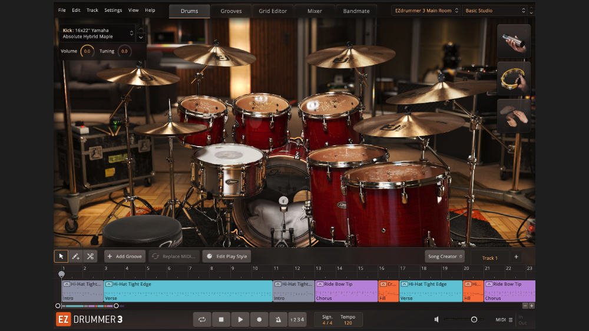Open the Track menu

tap(92, 10)
